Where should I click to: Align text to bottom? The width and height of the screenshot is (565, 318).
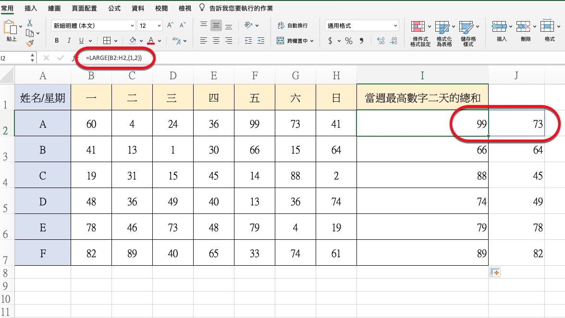229,26
